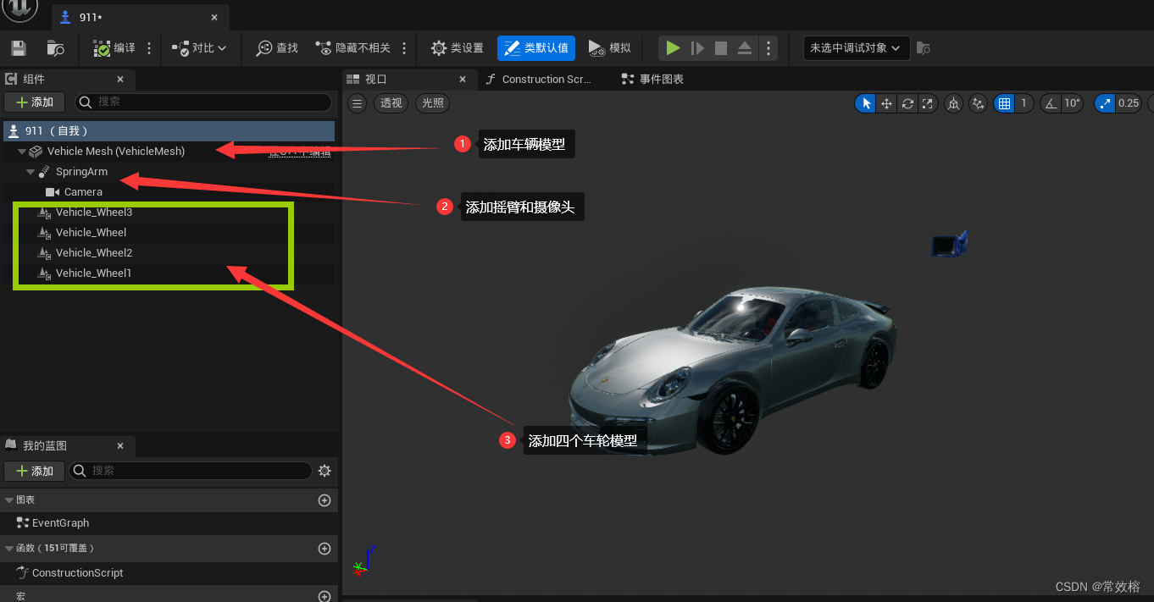Screen dimensions: 1154x602
Task: Click 类默认值 (Class Defaults) in toolbar
Action: click(x=536, y=47)
